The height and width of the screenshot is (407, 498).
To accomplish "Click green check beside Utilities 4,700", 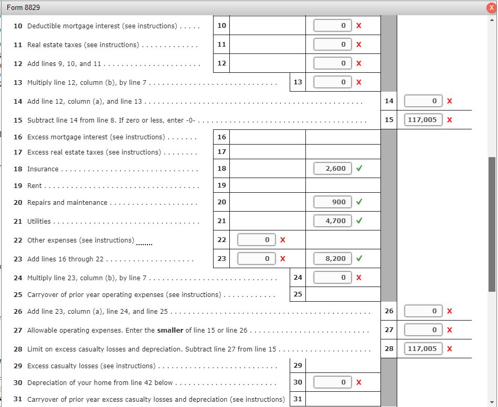I will click(359, 221).
